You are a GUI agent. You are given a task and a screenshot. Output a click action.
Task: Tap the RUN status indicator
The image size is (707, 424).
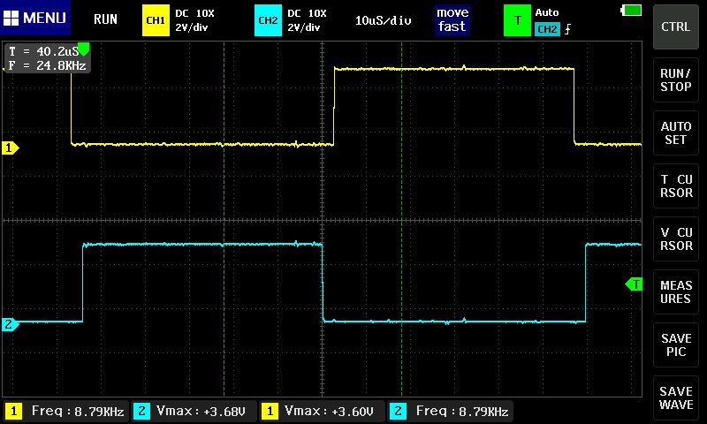coord(105,19)
